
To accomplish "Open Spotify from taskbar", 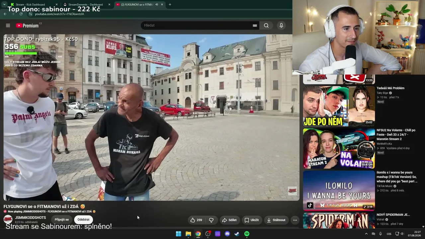I will [x=247, y=234].
